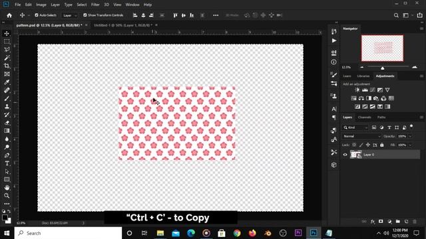
Task: Expand the Opacity value dropdown
Action: [410, 136]
